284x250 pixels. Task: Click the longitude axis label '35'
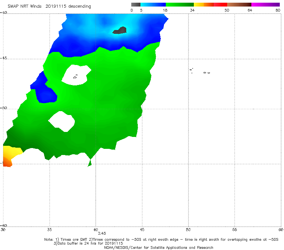(x=49, y=230)
